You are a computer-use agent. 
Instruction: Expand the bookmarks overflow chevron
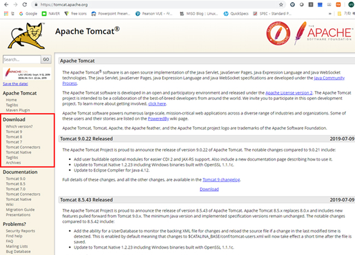[330, 14]
